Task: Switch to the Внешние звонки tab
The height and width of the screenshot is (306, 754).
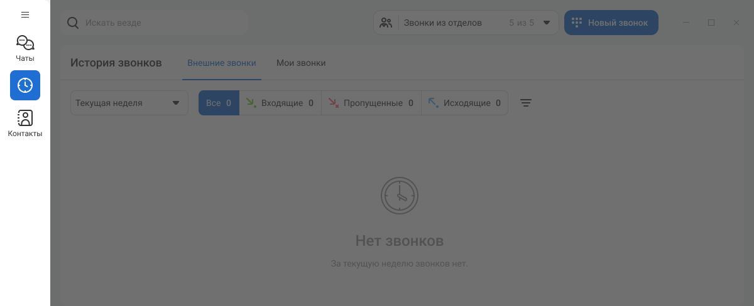Action: coord(221,63)
